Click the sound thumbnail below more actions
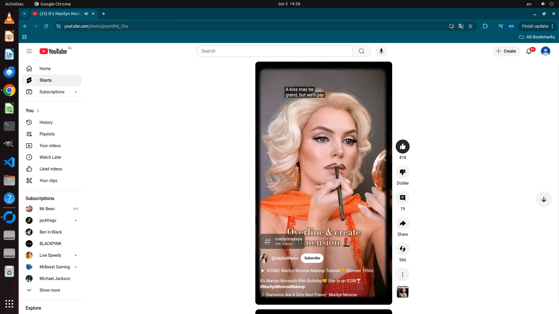The height and width of the screenshot is (314, 559). [x=402, y=292]
